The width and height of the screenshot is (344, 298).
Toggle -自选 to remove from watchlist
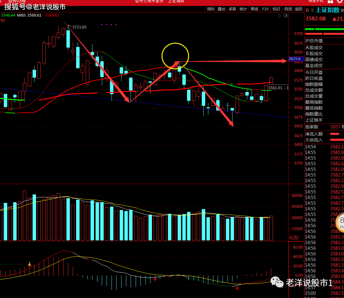tap(287, 9)
